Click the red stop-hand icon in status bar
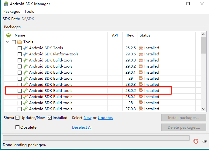Viewport: 209px width, 150px height. click(x=196, y=141)
